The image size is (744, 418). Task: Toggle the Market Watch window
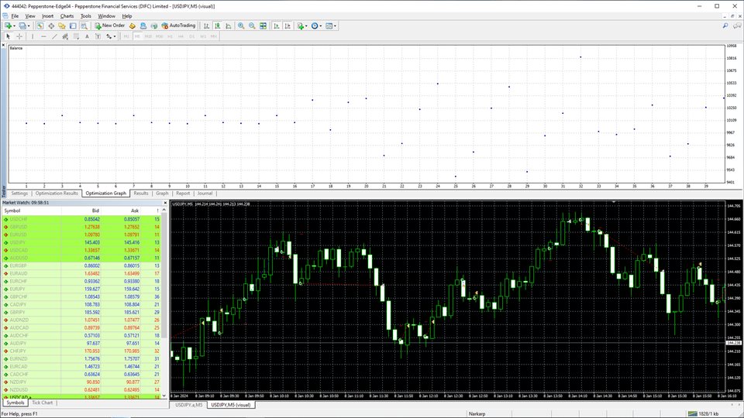tap(40, 26)
